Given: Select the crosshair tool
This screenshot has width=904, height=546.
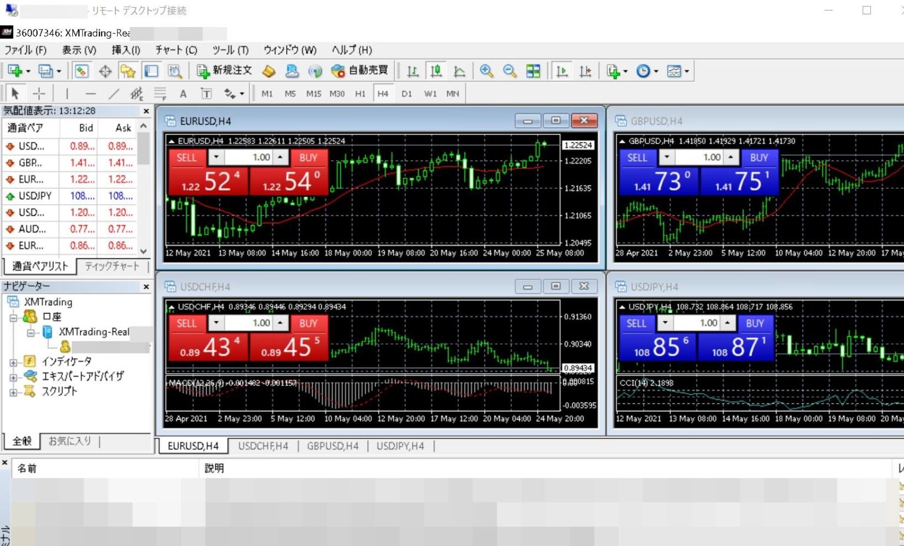Looking at the screenshot, I should [x=39, y=93].
